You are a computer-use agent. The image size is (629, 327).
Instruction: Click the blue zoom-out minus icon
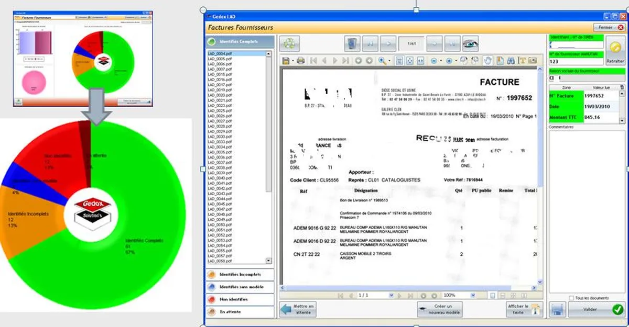434,61
